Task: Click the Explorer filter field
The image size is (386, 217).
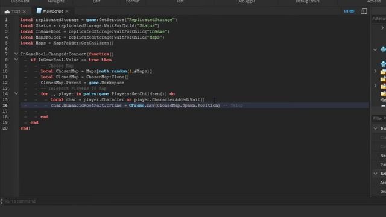Action: tap(379, 19)
